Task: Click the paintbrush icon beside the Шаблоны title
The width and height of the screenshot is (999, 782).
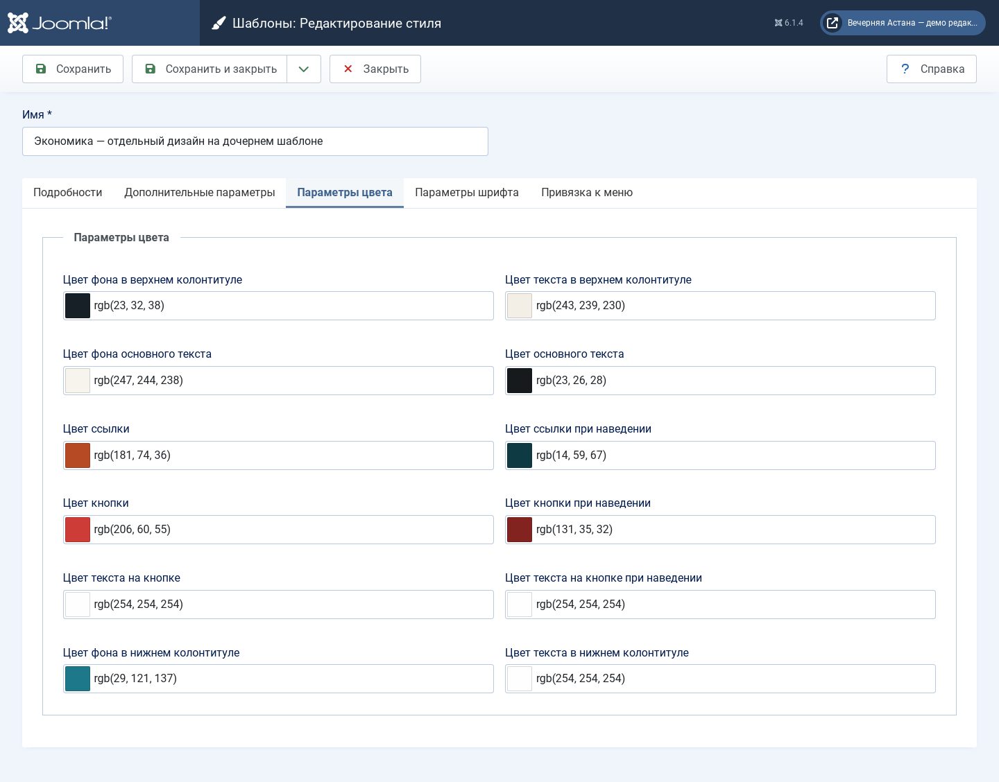Action: [219, 23]
